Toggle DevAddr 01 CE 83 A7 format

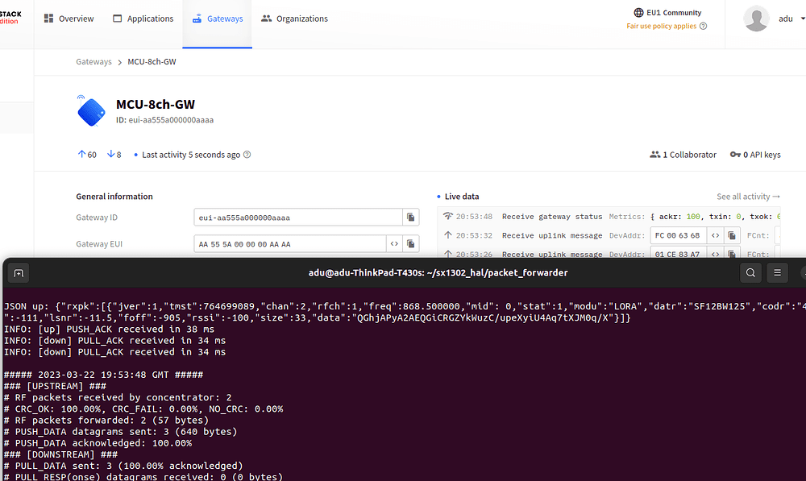(715, 254)
